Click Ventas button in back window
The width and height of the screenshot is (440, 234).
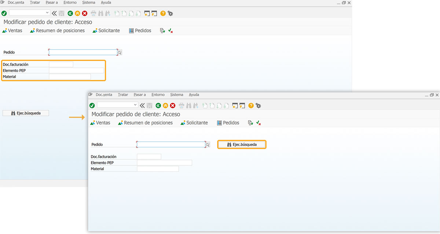point(12,31)
